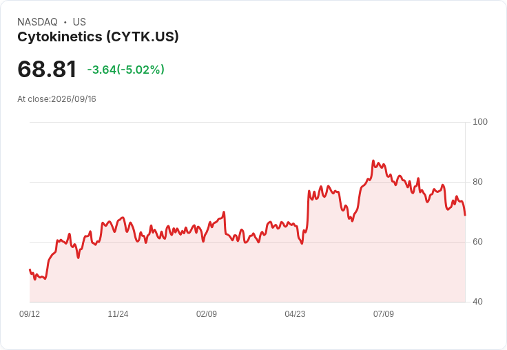Select the 09/12 date on x-axis
507x350 pixels.
[x=30, y=313]
